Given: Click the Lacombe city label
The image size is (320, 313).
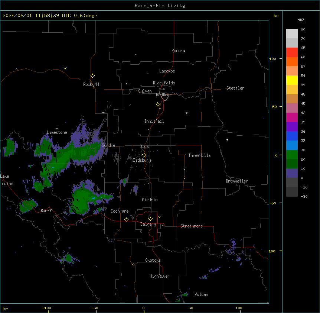Looking at the screenshot, I should (167, 71).
